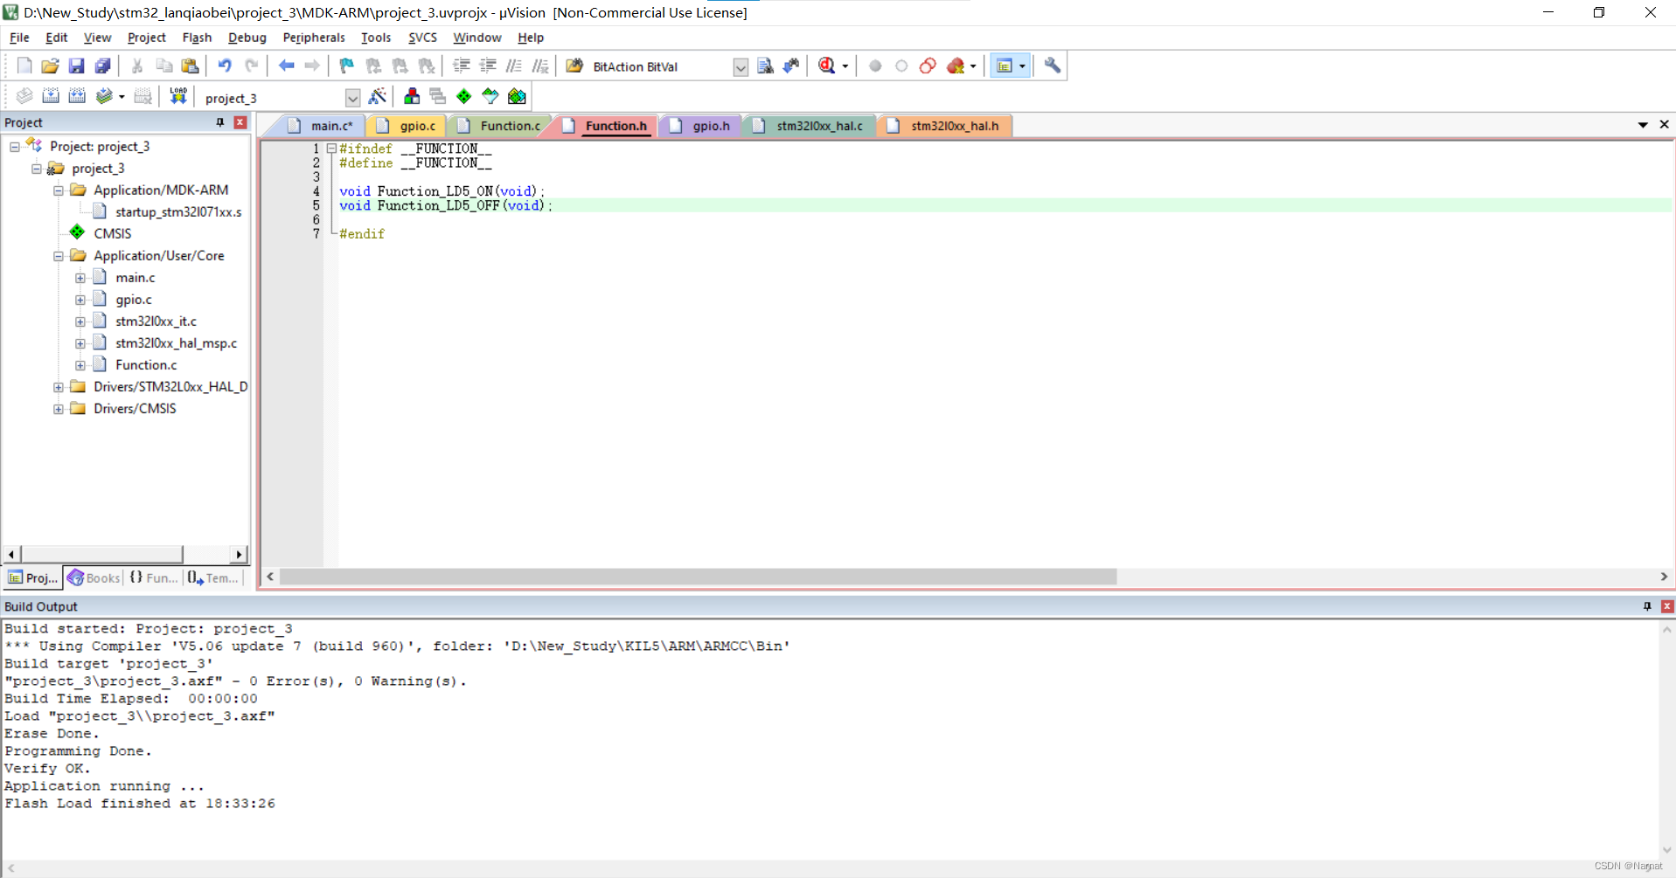Insert a bookmark with the flag icon
Viewport: 1676px width, 878px height.
[347, 66]
